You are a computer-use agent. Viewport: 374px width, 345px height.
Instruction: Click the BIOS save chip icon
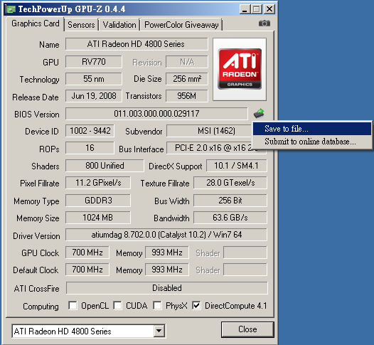[x=259, y=113]
